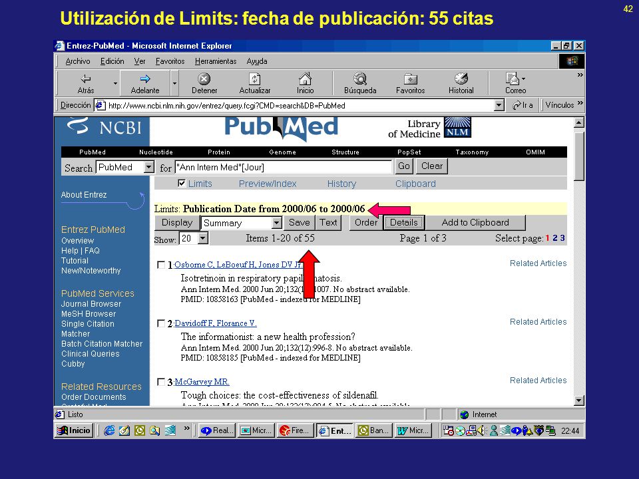Screen dimensions: 639x479
Task: Open the Search database PubMed dropdown
Action: (x=148, y=167)
